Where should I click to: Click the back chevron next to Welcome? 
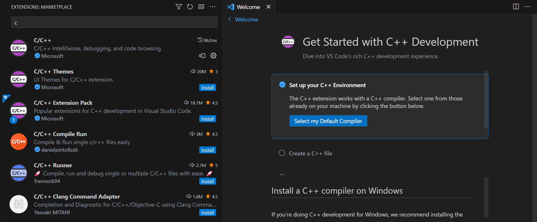pos(230,19)
